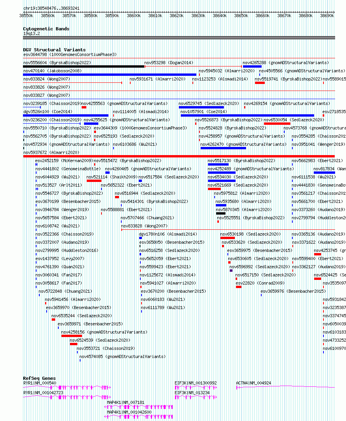Open variant label nsv4574085 (gnomADStructuralVariants)

(x=122, y=356)
